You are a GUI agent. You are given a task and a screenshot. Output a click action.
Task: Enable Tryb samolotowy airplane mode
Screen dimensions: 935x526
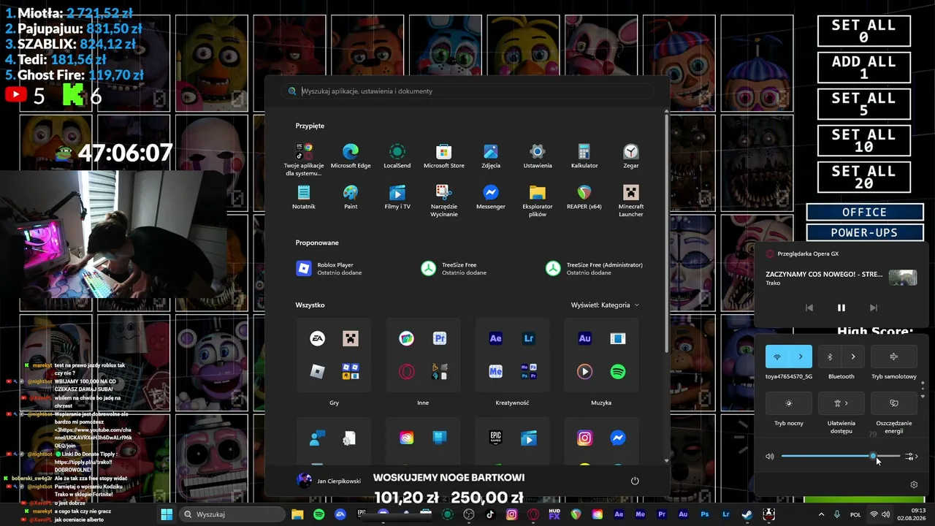(894, 357)
